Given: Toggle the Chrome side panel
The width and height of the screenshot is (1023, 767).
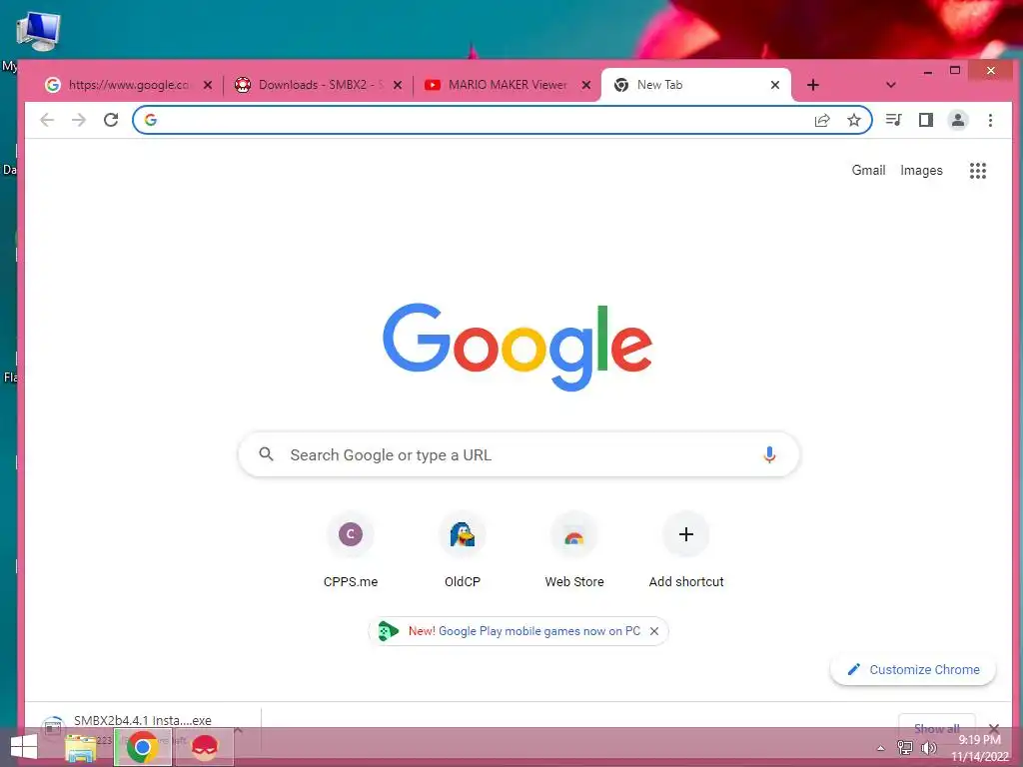Looking at the screenshot, I should [926, 120].
